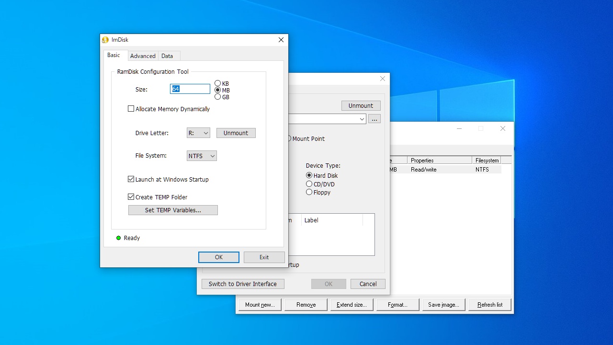Select the Read/write cell in the list
The height and width of the screenshot is (345, 613).
pos(424,170)
